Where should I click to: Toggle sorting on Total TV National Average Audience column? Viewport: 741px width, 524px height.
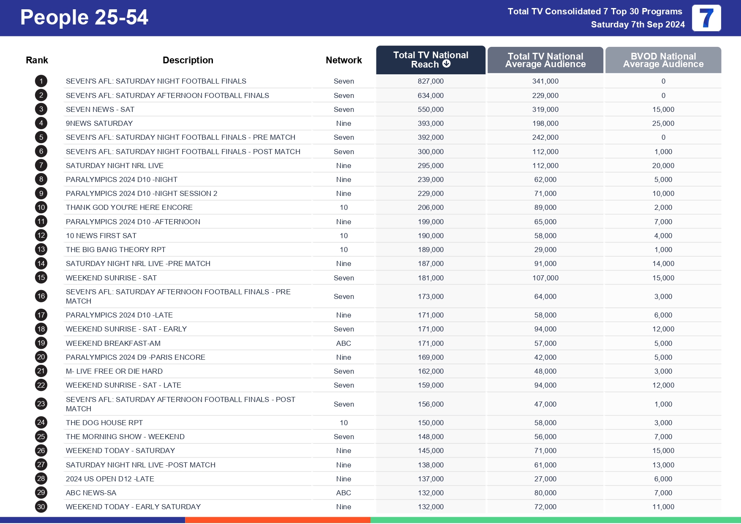(545, 60)
